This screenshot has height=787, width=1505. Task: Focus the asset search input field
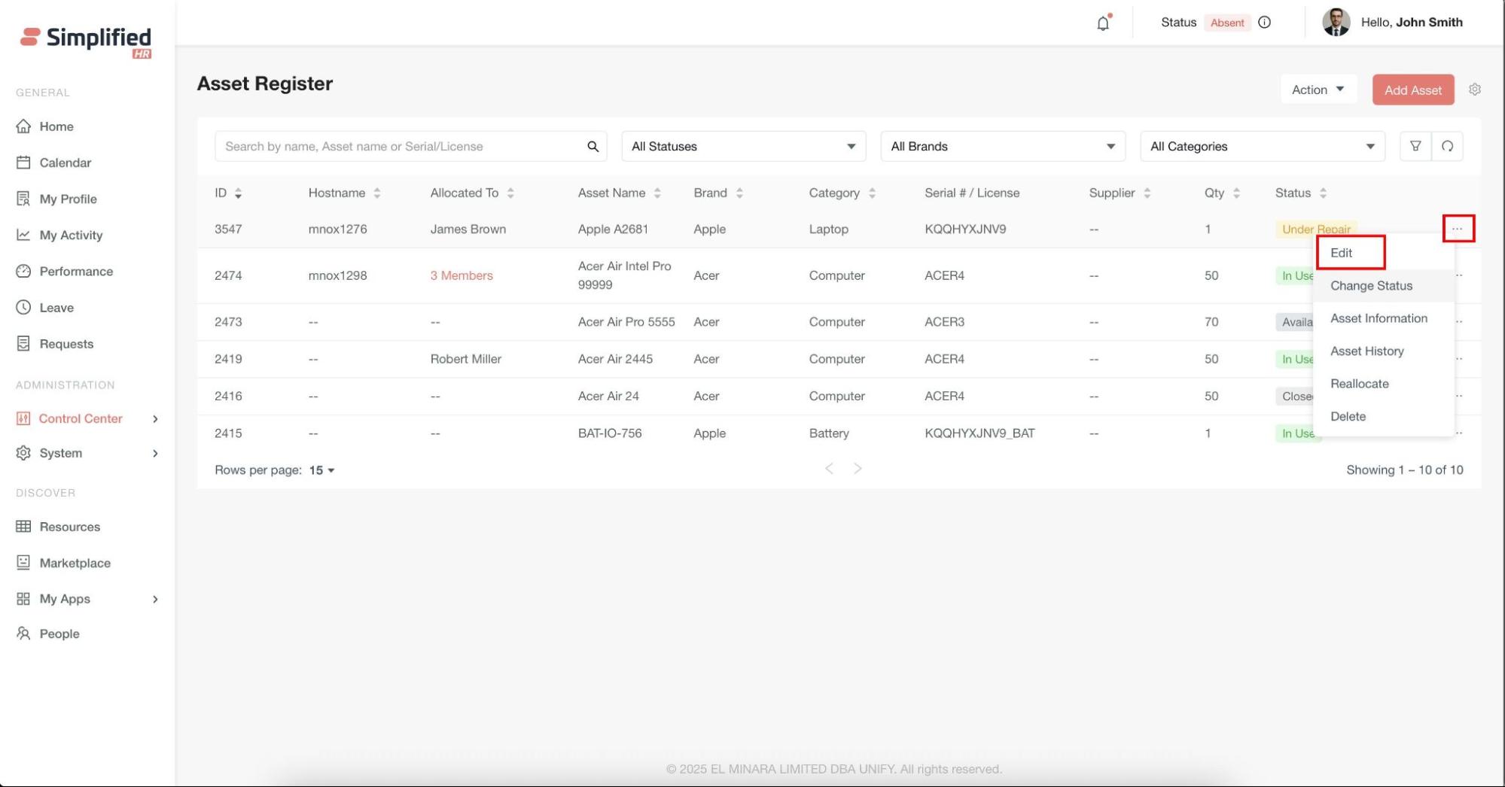[x=399, y=147]
